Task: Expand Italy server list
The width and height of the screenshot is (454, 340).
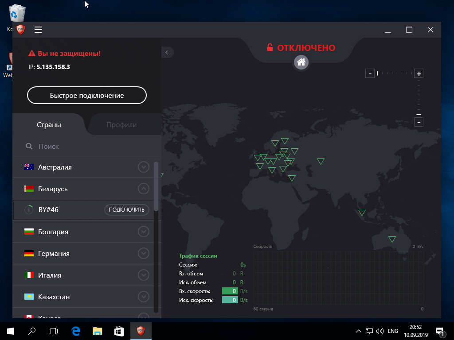Action: [143, 275]
